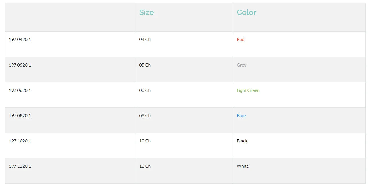Select part number 197 0520 1
This screenshot has height=185, width=368.
(20, 65)
